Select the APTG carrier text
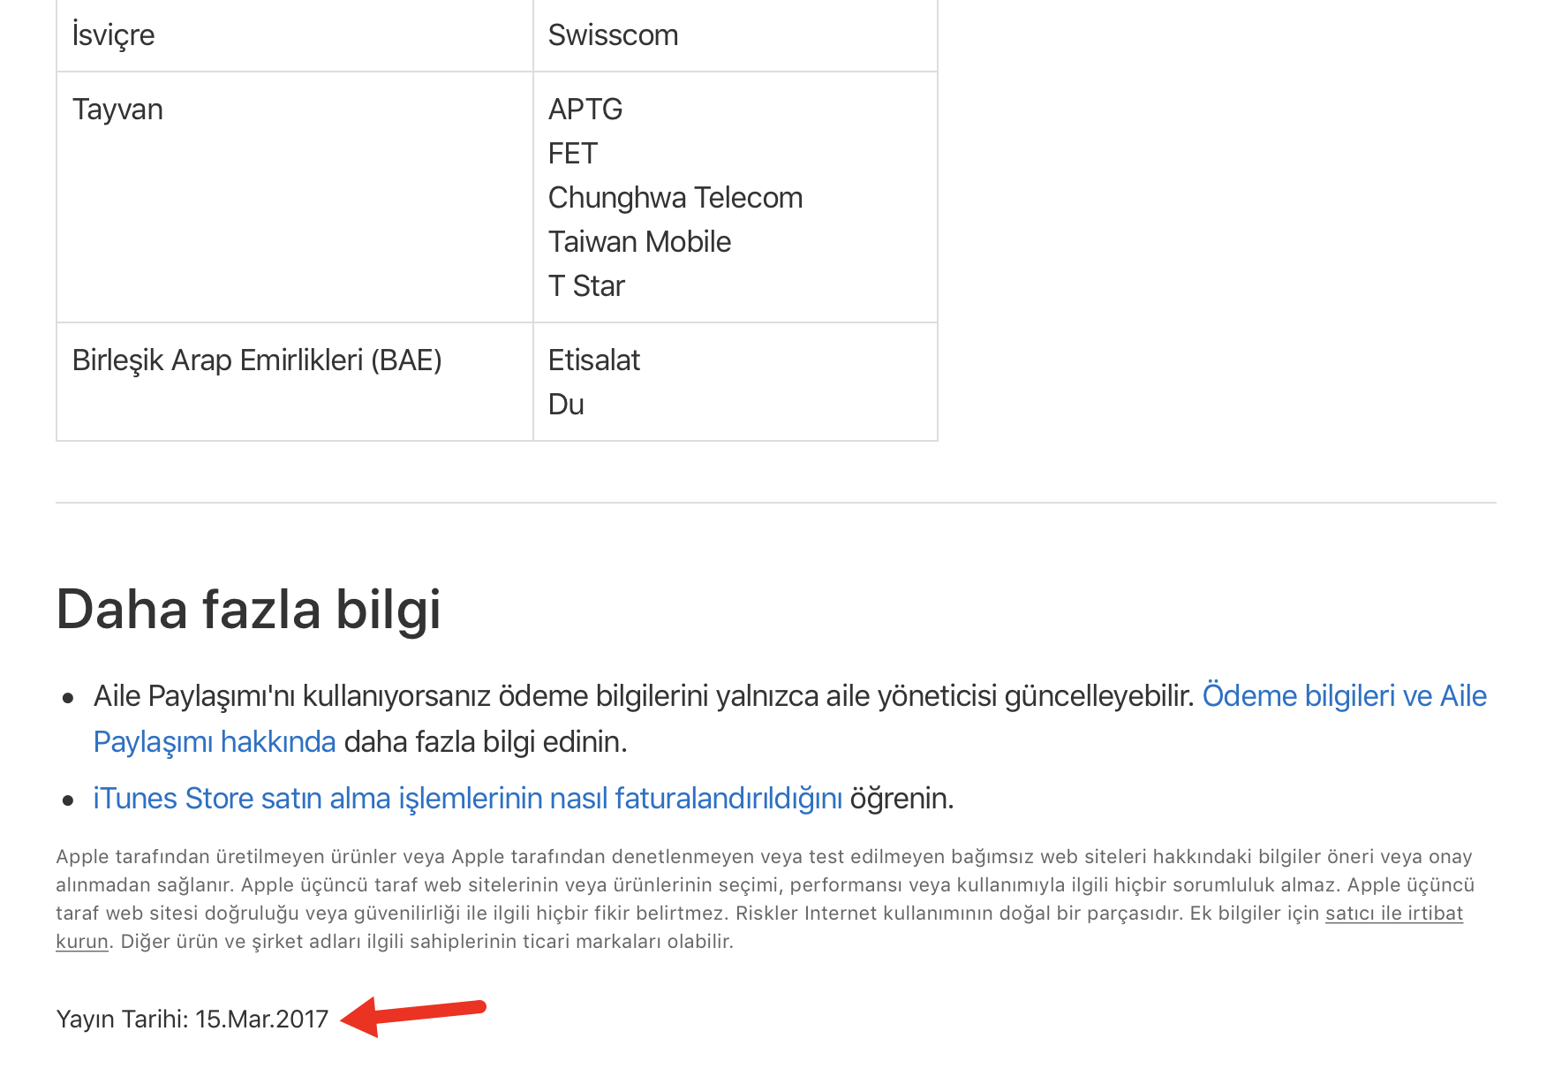The image size is (1554, 1069). 585,110
